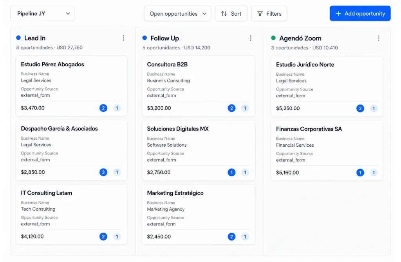Click dark blue badge 1 on Finanzas Corporativas SA
401x262 pixels.
[x=360, y=173]
